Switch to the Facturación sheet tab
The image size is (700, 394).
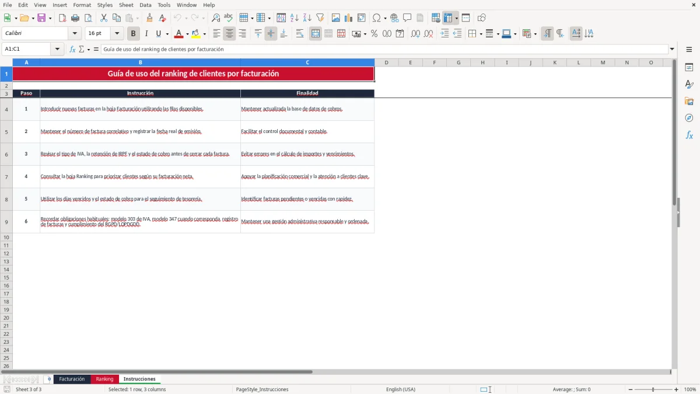pos(72,379)
